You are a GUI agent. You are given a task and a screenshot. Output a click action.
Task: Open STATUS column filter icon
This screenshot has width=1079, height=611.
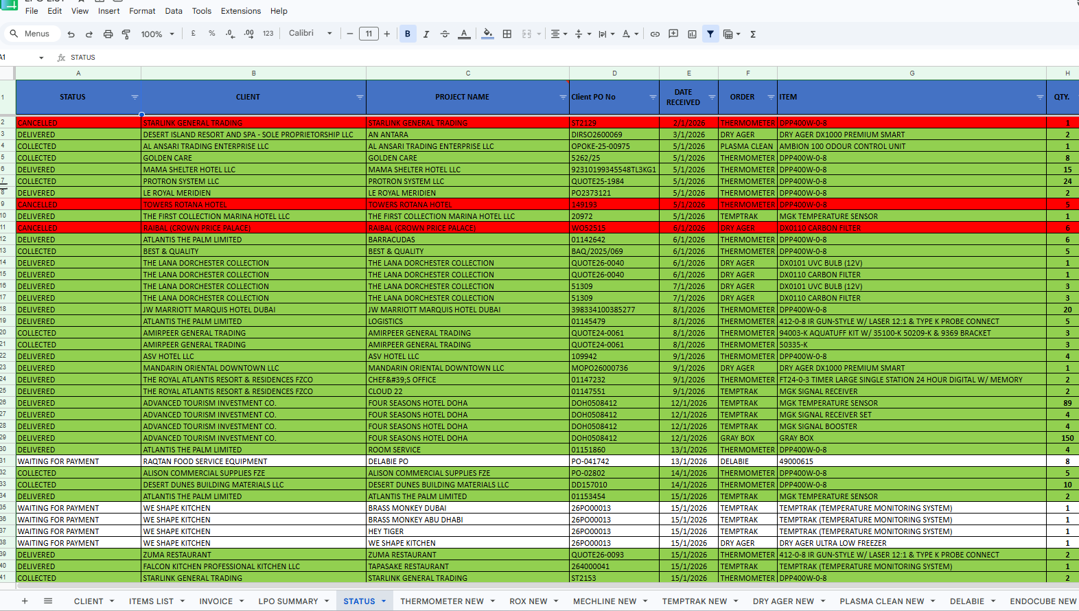click(x=135, y=97)
